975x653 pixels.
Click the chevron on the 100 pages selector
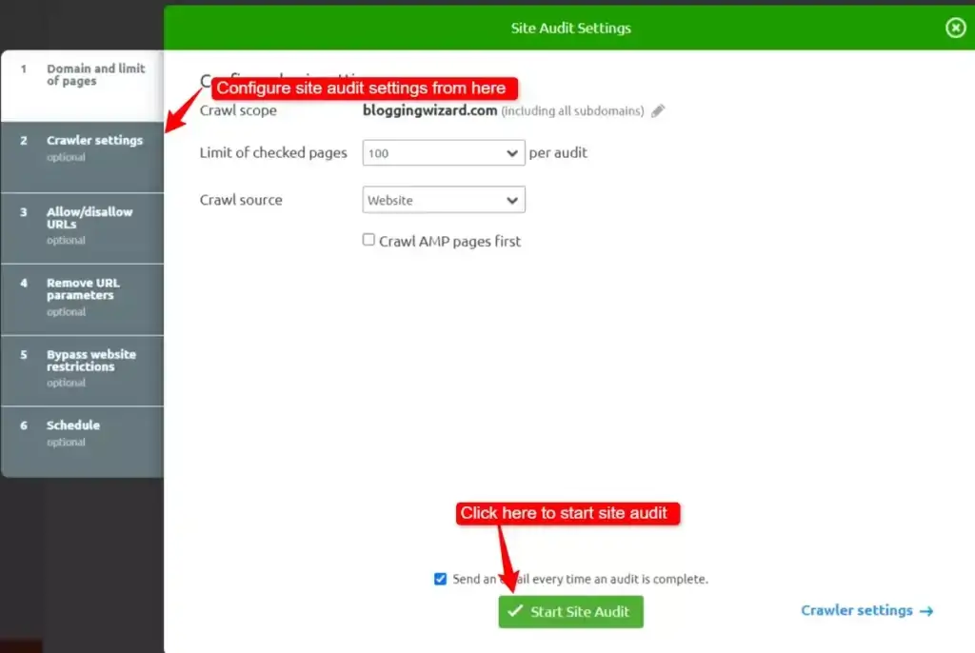pos(512,152)
